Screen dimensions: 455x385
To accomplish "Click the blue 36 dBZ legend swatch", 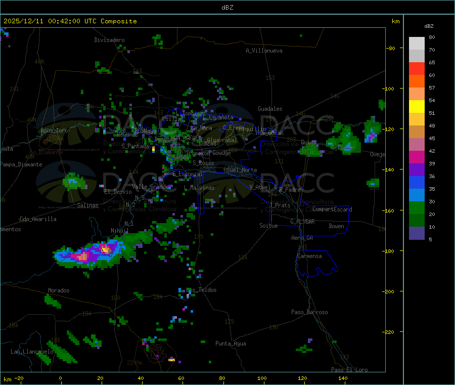I will coord(417,182).
